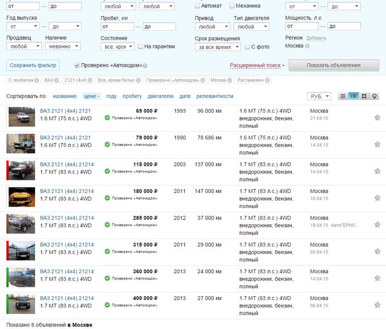Enable the «С фото» checkbox
386x329 pixels.
point(247,47)
